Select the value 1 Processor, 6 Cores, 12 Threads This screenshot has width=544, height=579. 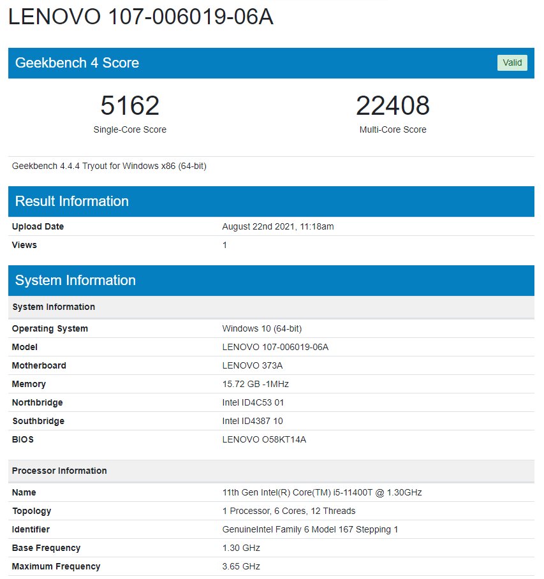pos(288,511)
